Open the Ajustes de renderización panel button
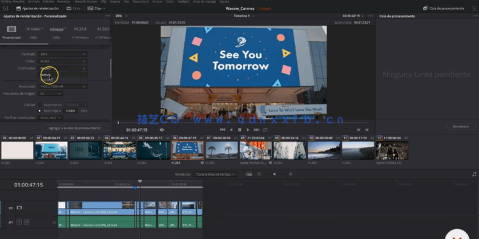Image resolution: width=479 pixels, height=239 pixels. pyautogui.click(x=37, y=9)
